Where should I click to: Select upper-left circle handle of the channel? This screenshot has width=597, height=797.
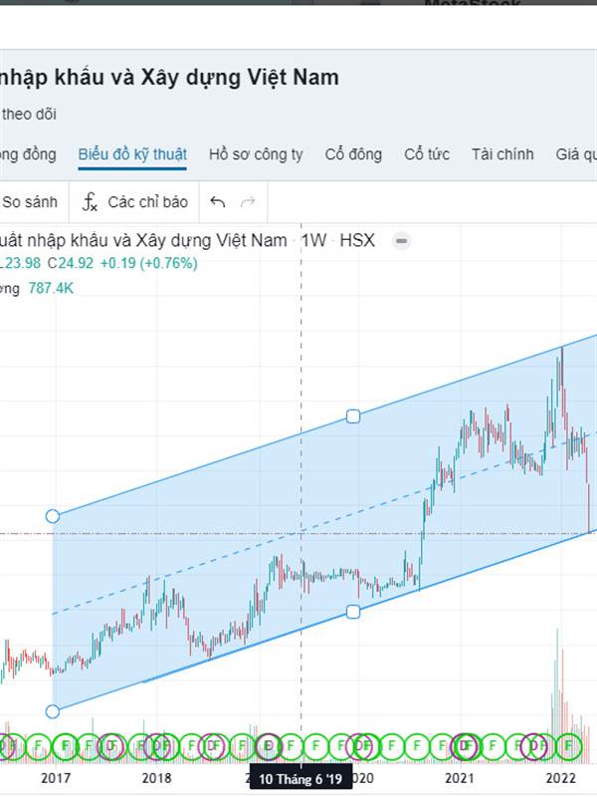point(53,516)
